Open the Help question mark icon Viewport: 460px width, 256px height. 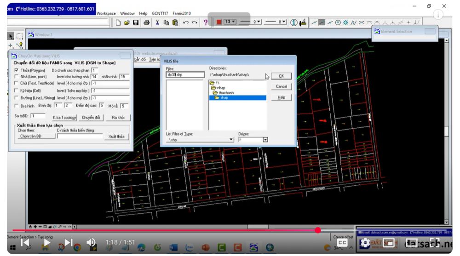(206, 22)
